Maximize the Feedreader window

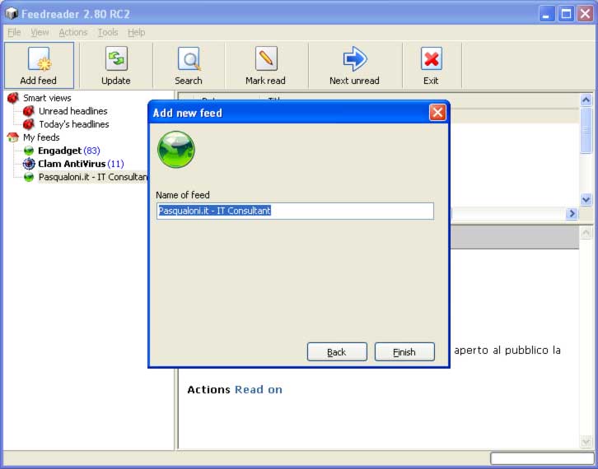tap(566, 14)
